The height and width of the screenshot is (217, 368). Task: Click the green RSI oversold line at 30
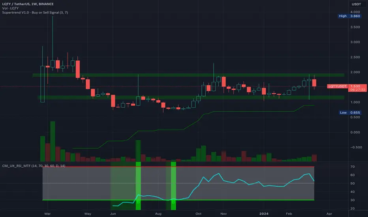(178, 200)
